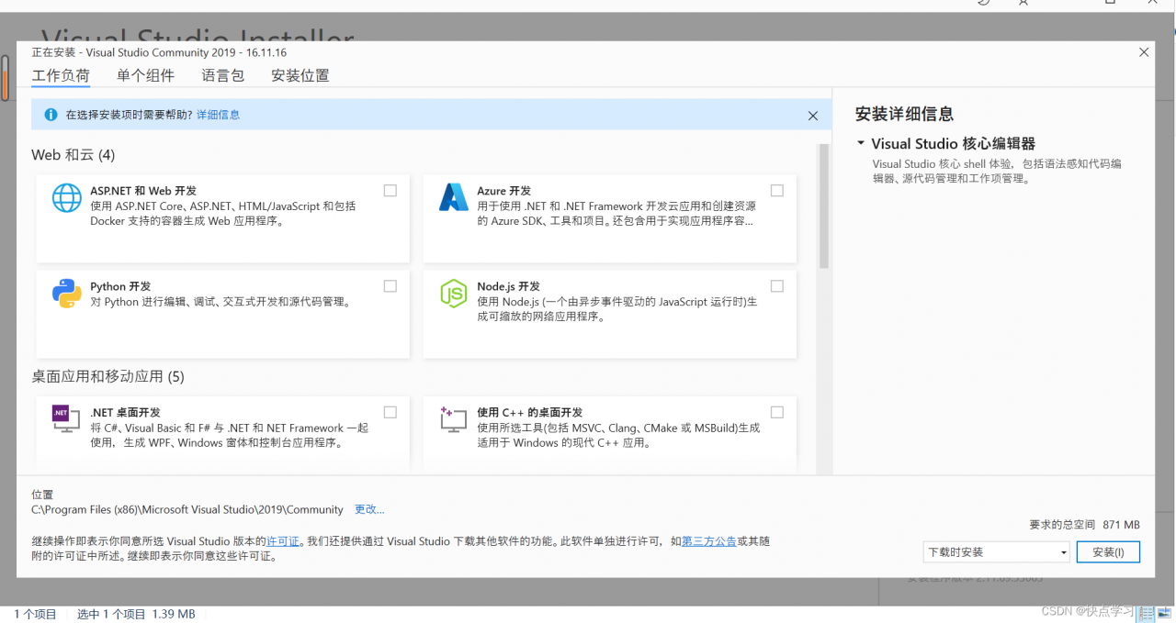Click the Python logo icon
1176x623 pixels.
point(67,294)
